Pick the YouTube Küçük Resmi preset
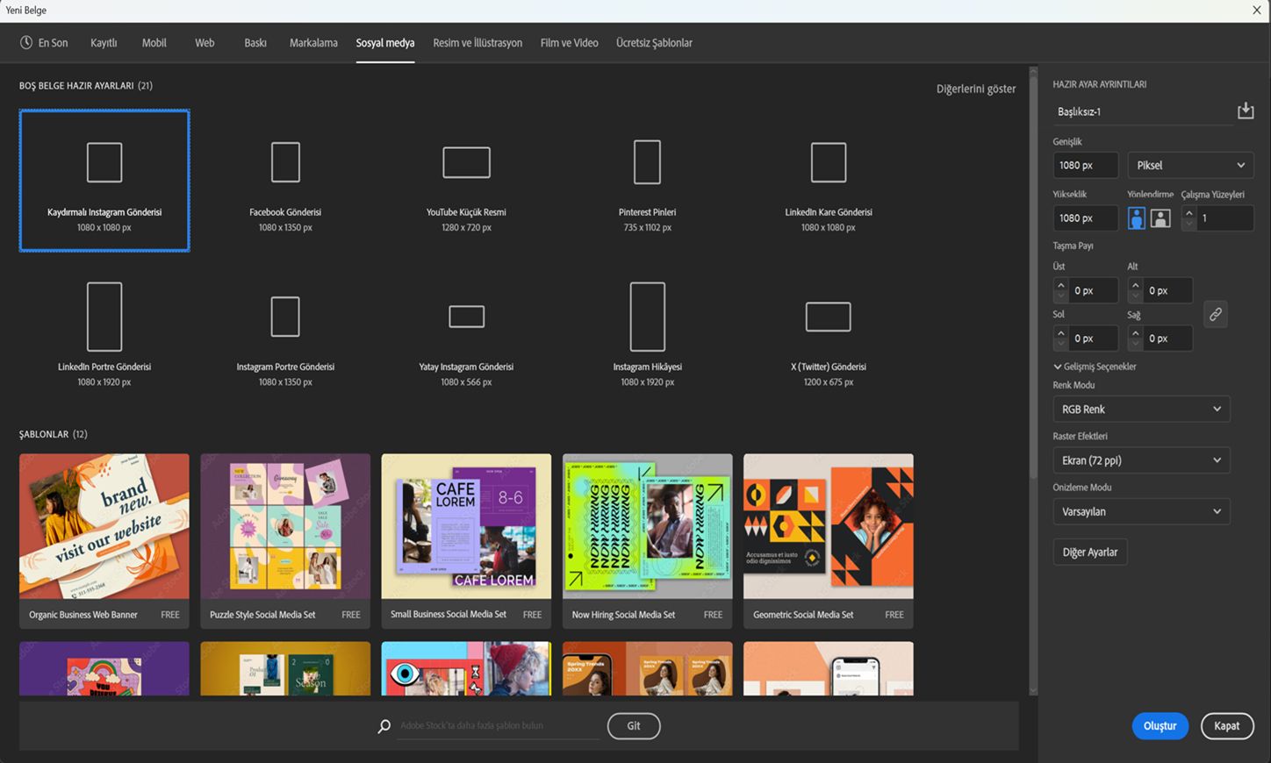 466,181
